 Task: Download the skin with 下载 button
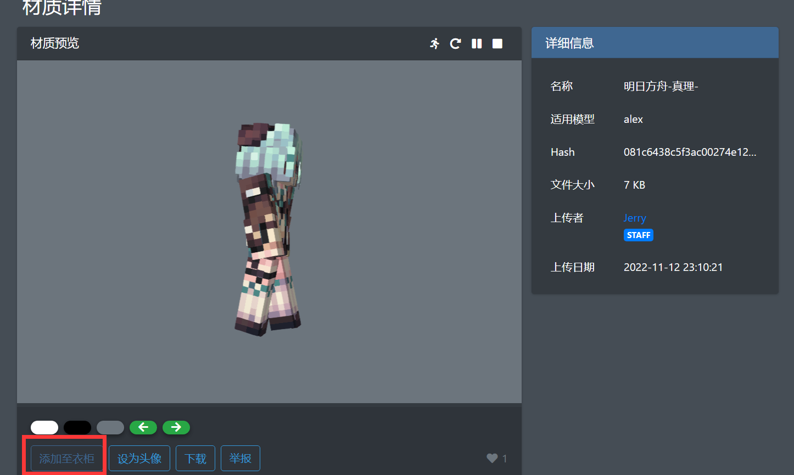(x=195, y=459)
